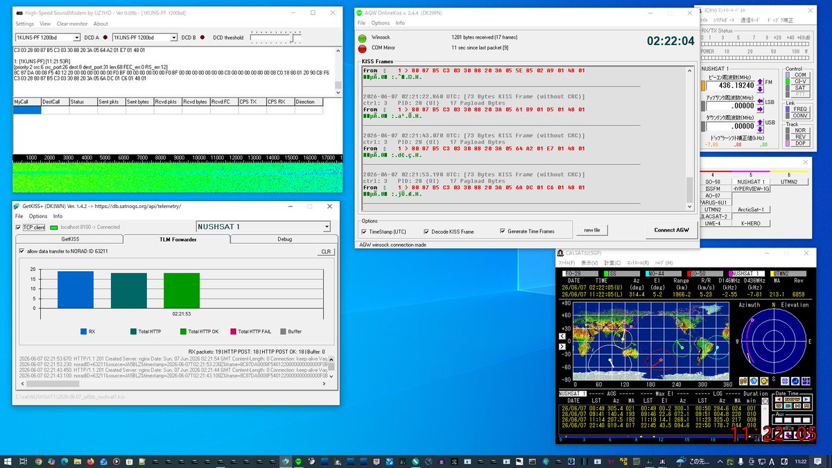
Task: Open Clear monitor menu in SoundModem
Action: [x=72, y=24]
